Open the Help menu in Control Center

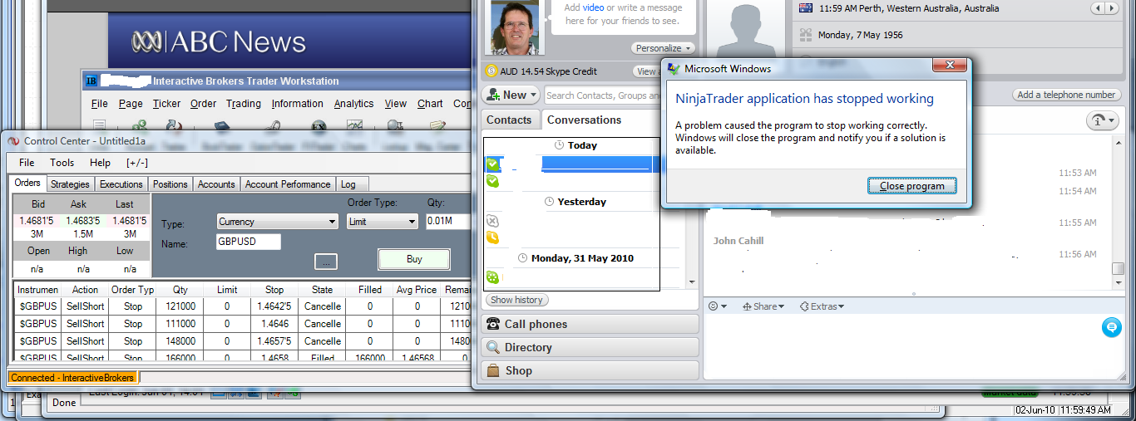pyautogui.click(x=100, y=163)
